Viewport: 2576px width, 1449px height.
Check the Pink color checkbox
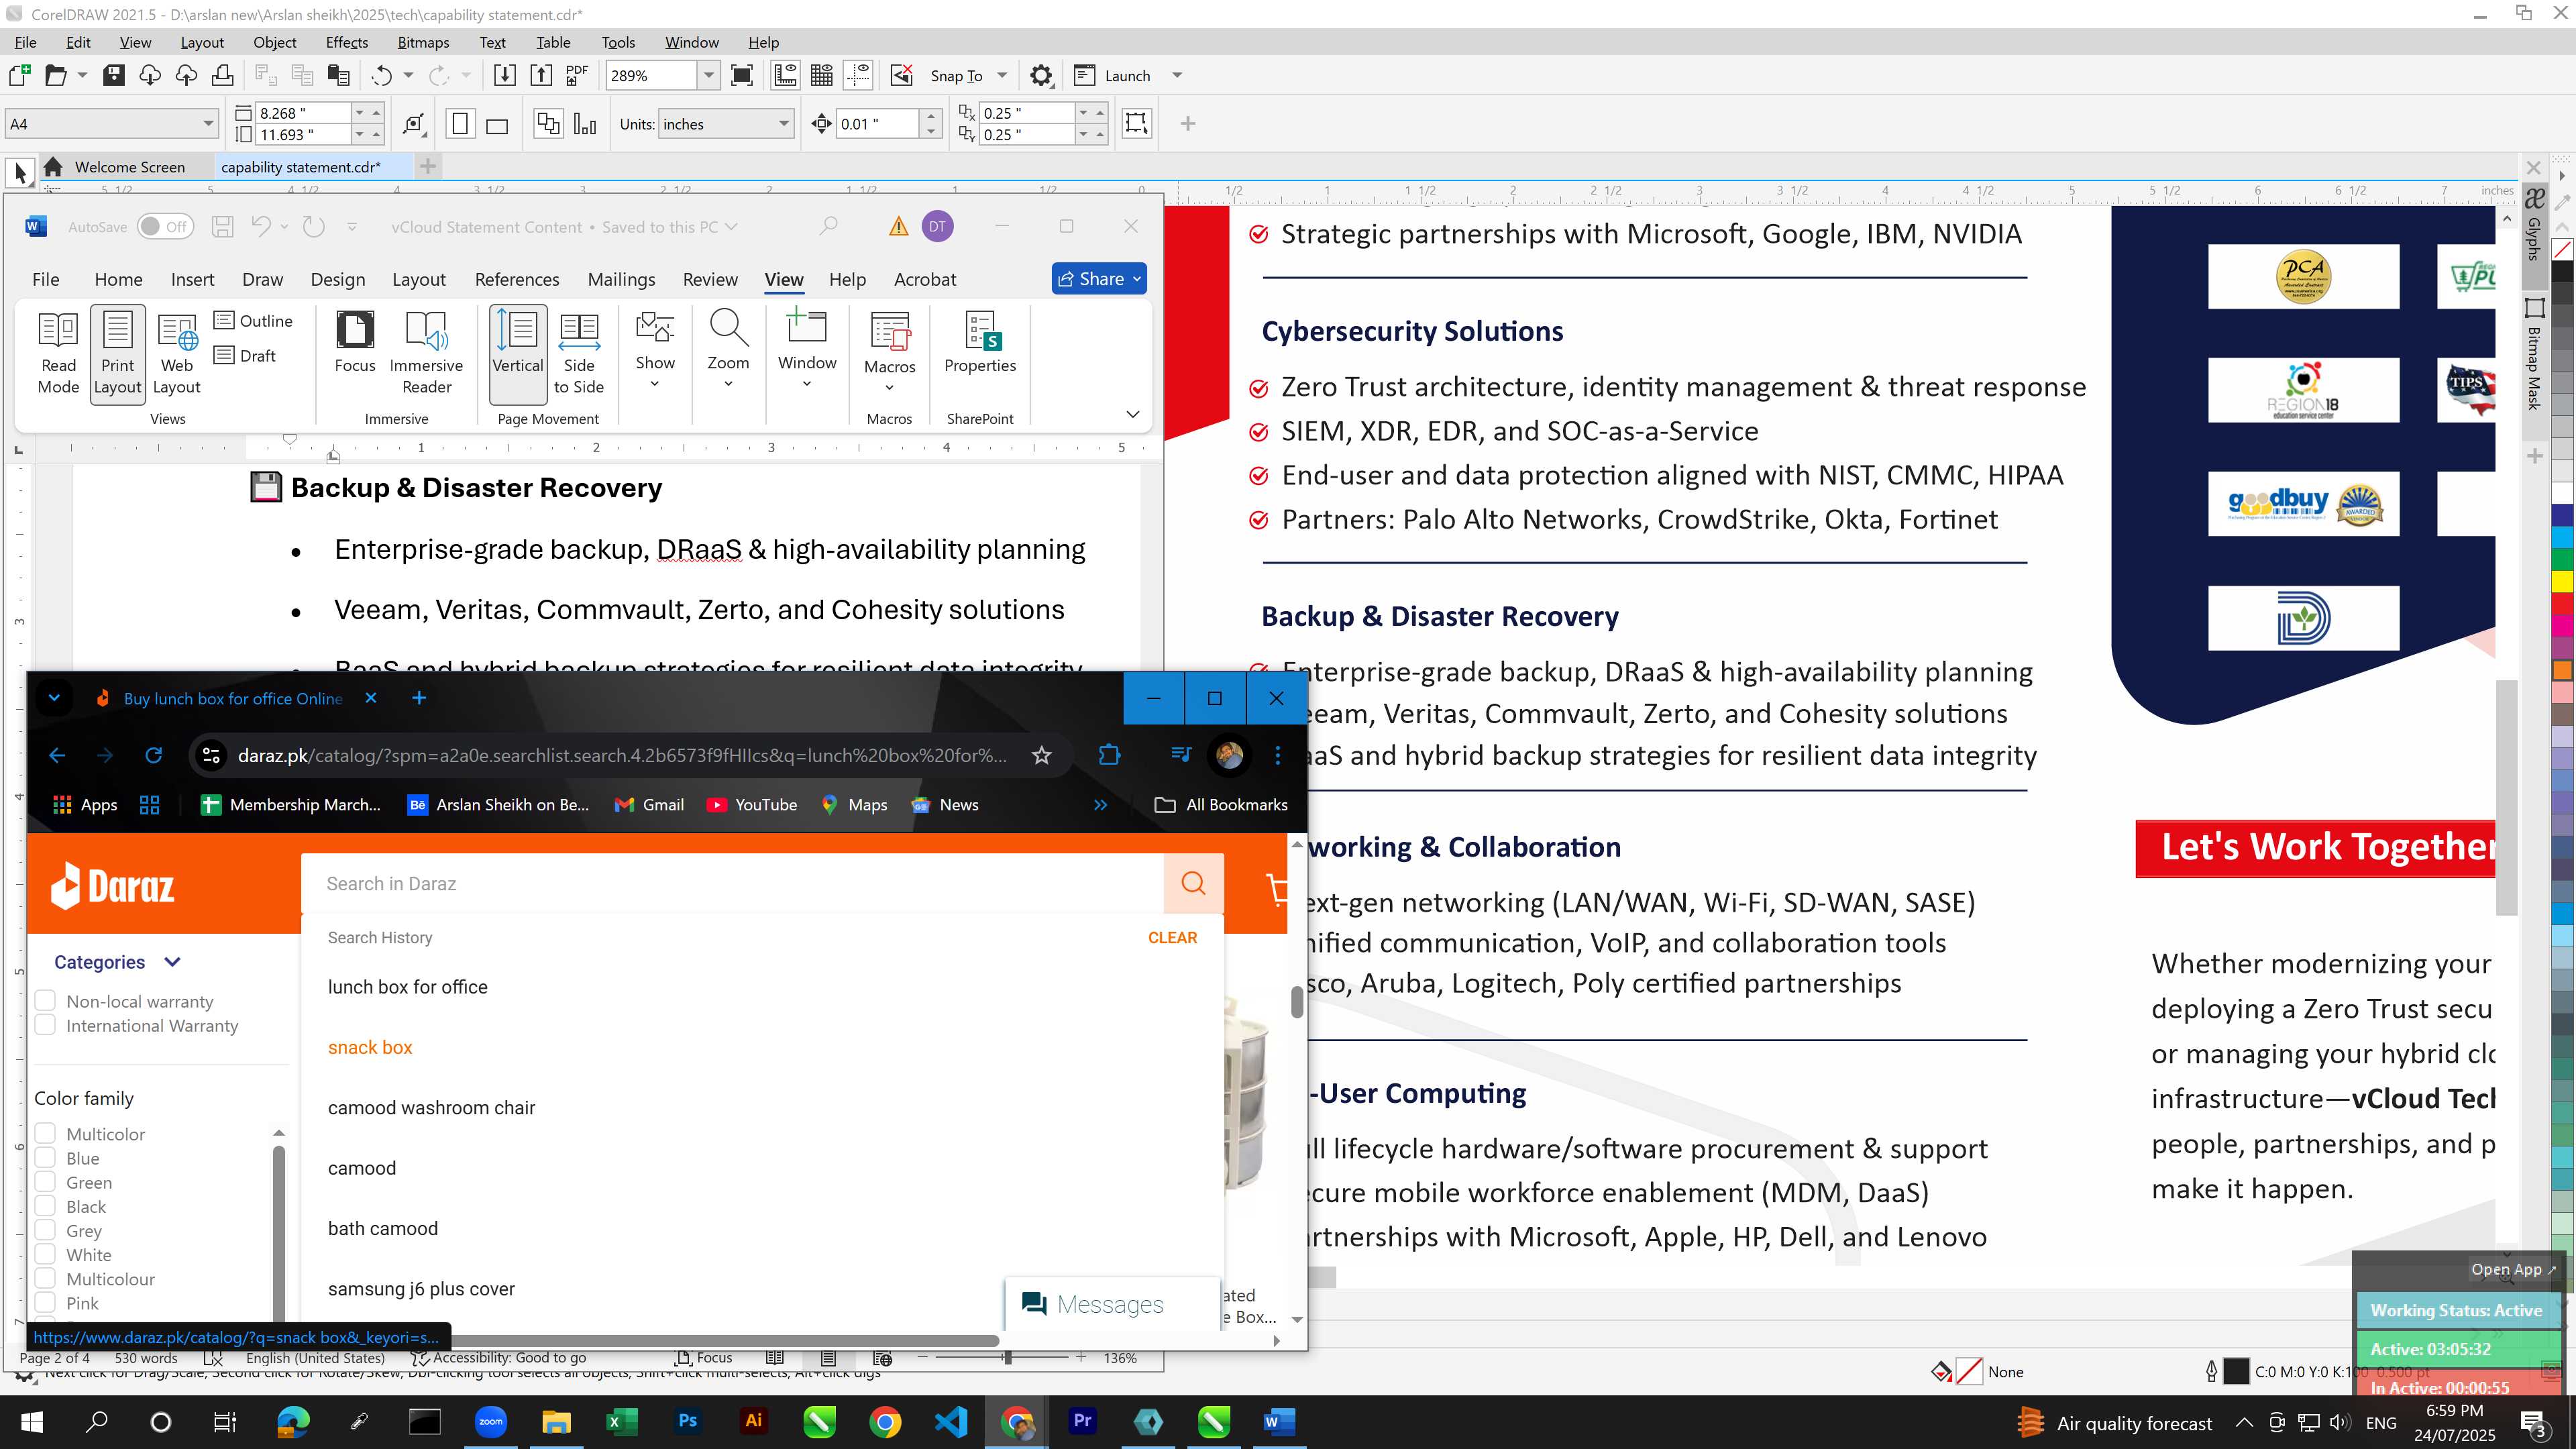[45, 1302]
